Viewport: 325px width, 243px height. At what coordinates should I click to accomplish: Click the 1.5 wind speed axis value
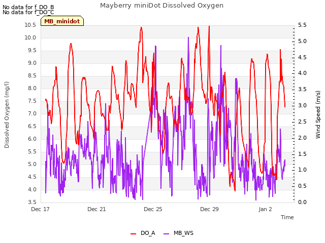click(x=302, y=154)
